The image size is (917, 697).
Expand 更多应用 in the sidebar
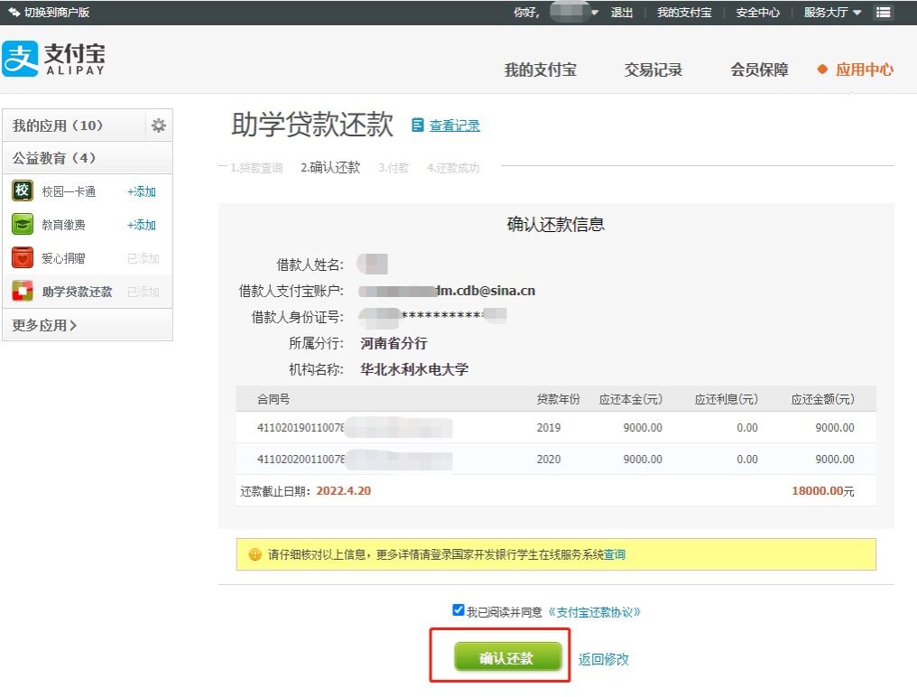click(x=44, y=325)
